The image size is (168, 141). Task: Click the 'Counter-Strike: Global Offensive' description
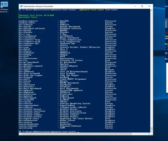(80, 47)
